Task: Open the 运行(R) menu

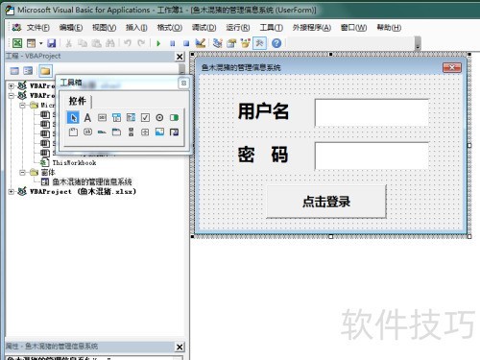Action: click(x=238, y=28)
